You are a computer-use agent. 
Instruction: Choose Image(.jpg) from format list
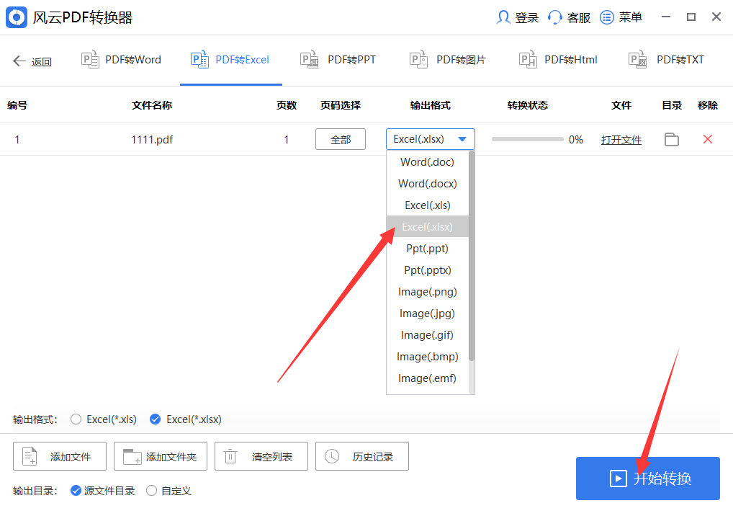pos(427,313)
